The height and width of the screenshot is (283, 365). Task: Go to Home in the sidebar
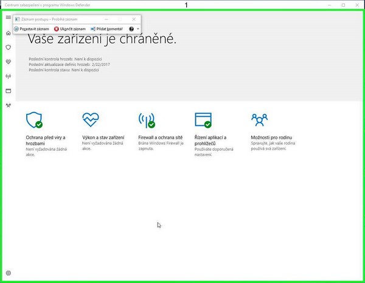coord(9,33)
